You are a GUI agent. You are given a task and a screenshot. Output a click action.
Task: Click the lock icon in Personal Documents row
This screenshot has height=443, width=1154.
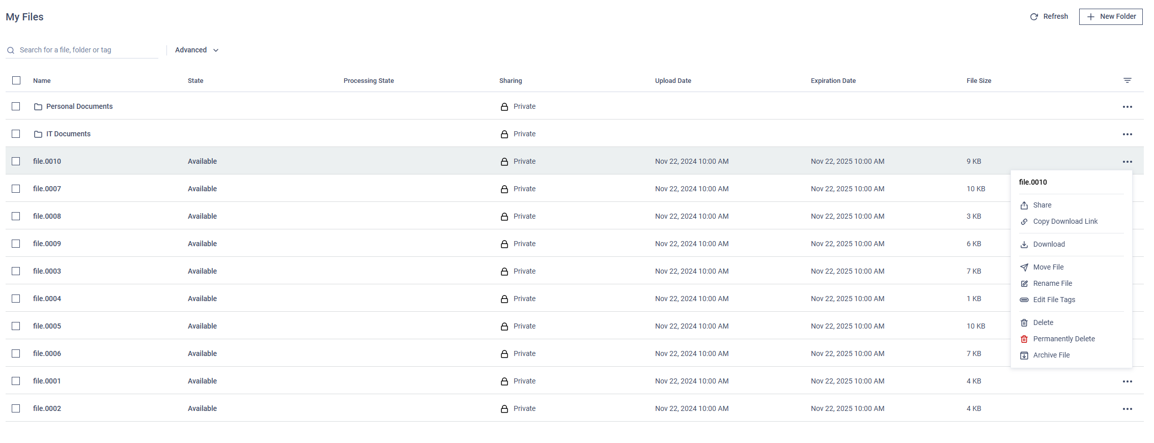[x=504, y=107]
